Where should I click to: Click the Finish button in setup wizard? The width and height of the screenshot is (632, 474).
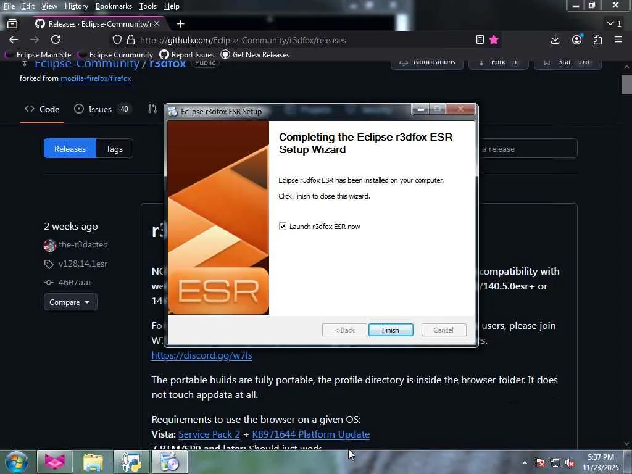point(391,330)
